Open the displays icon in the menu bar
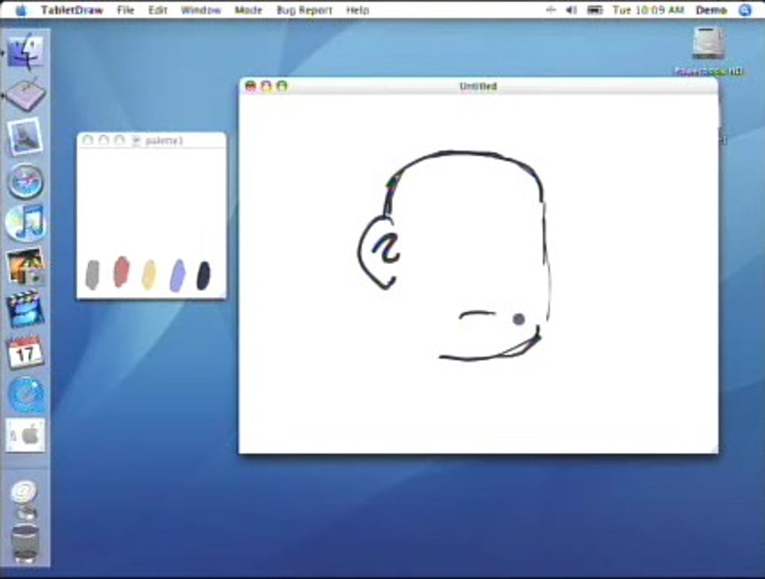This screenshot has width=765, height=579. coord(596,10)
